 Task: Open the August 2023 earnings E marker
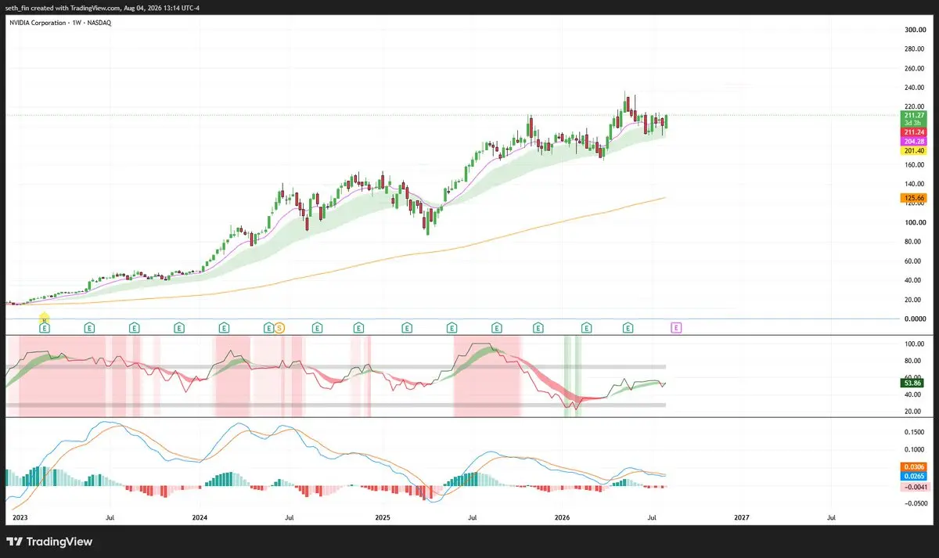(x=135, y=328)
